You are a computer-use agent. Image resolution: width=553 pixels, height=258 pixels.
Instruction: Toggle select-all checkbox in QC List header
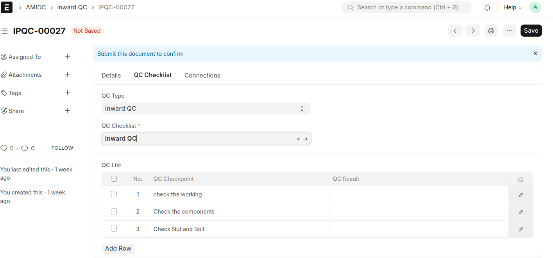[x=114, y=179]
